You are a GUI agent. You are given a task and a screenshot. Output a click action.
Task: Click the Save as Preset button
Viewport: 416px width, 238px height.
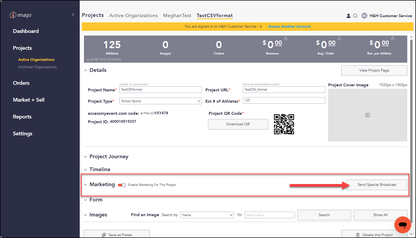(x=117, y=234)
